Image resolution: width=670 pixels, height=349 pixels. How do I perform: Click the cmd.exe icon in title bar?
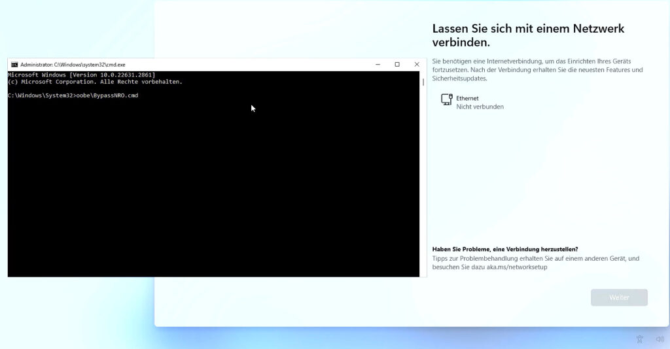click(x=14, y=65)
